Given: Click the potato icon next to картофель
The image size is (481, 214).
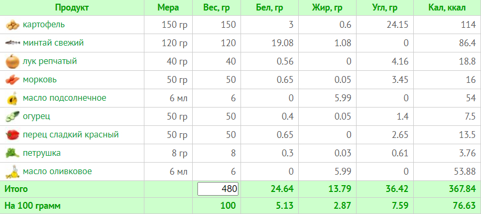Looking at the screenshot, I should 12,25.
